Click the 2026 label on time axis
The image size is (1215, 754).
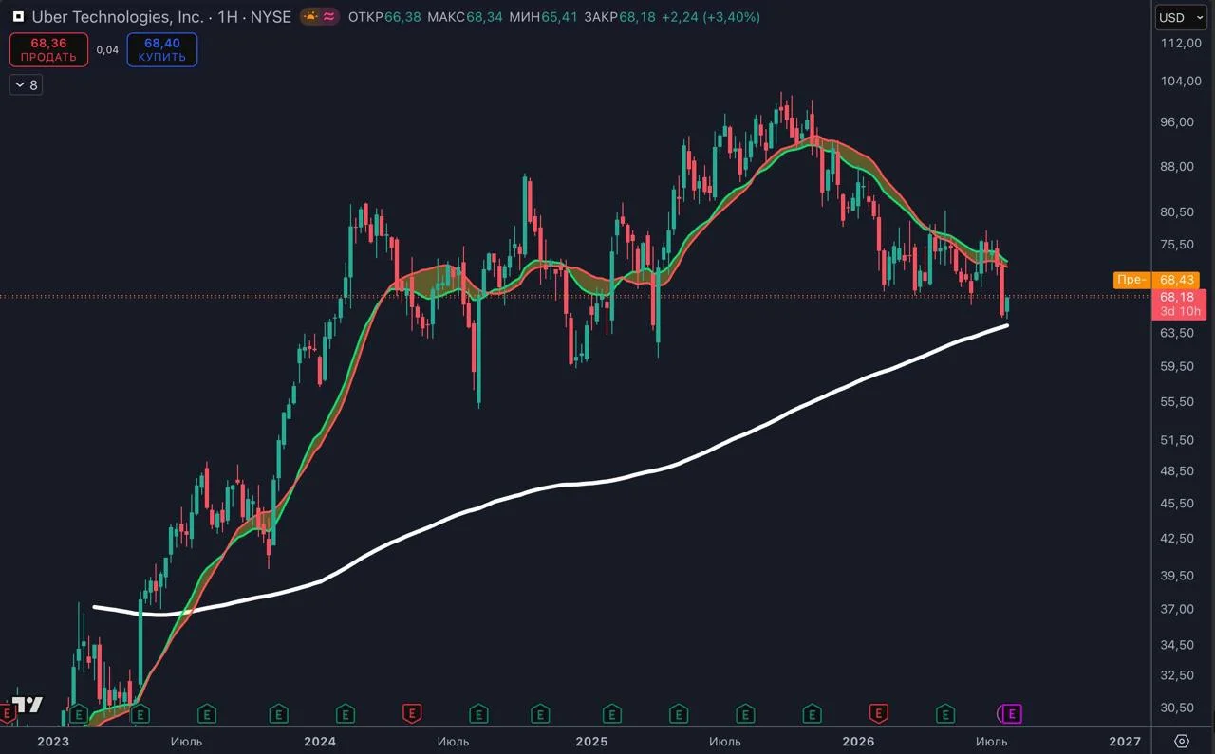[x=859, y=741]
